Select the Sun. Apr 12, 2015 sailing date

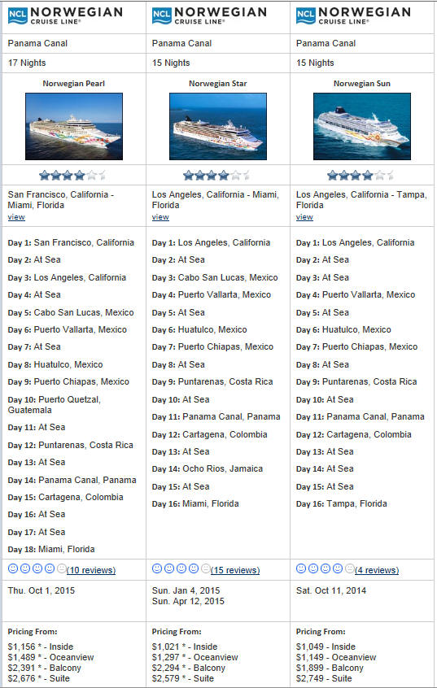tap(188, 601)
